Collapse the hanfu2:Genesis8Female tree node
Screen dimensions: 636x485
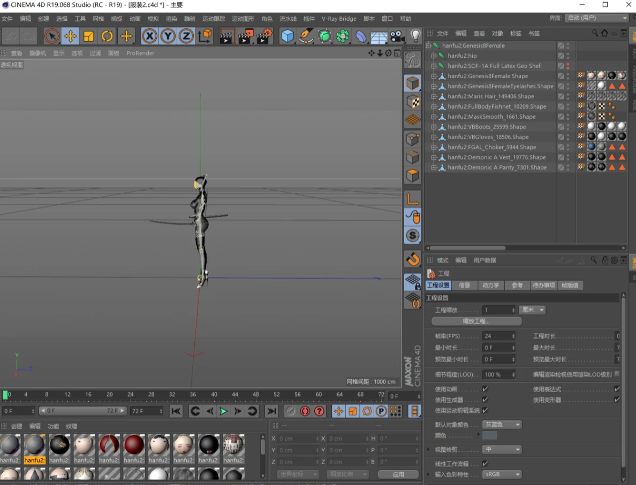(428, 45)
